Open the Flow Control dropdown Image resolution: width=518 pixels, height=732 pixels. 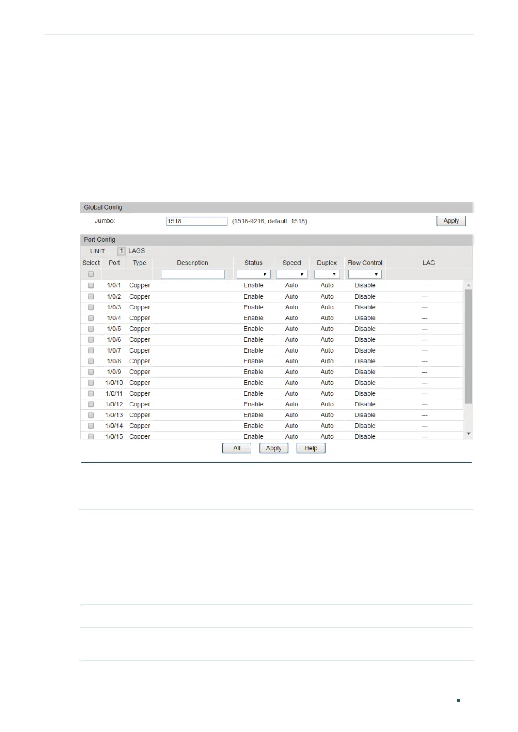(365, 274)
